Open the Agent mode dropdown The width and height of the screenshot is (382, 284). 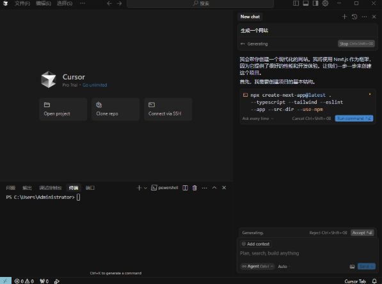click(257, 266)
